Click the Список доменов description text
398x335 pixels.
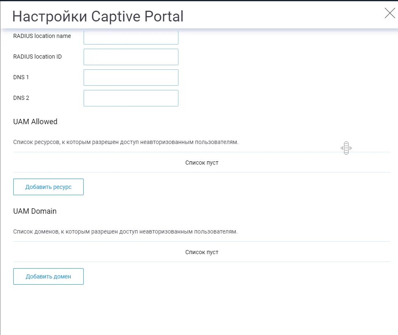tap(125, 231)
